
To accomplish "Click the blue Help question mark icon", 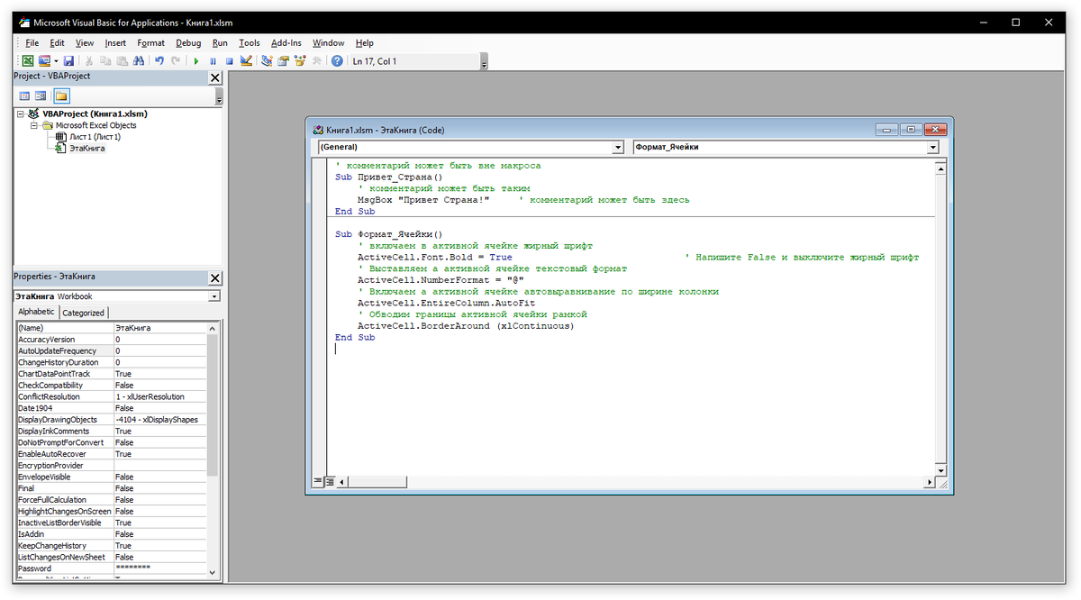I will [x=337, y=61].
